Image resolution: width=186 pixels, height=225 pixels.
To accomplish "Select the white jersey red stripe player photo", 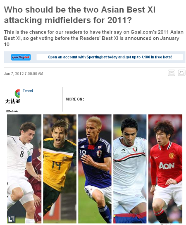I will (130, 169).
